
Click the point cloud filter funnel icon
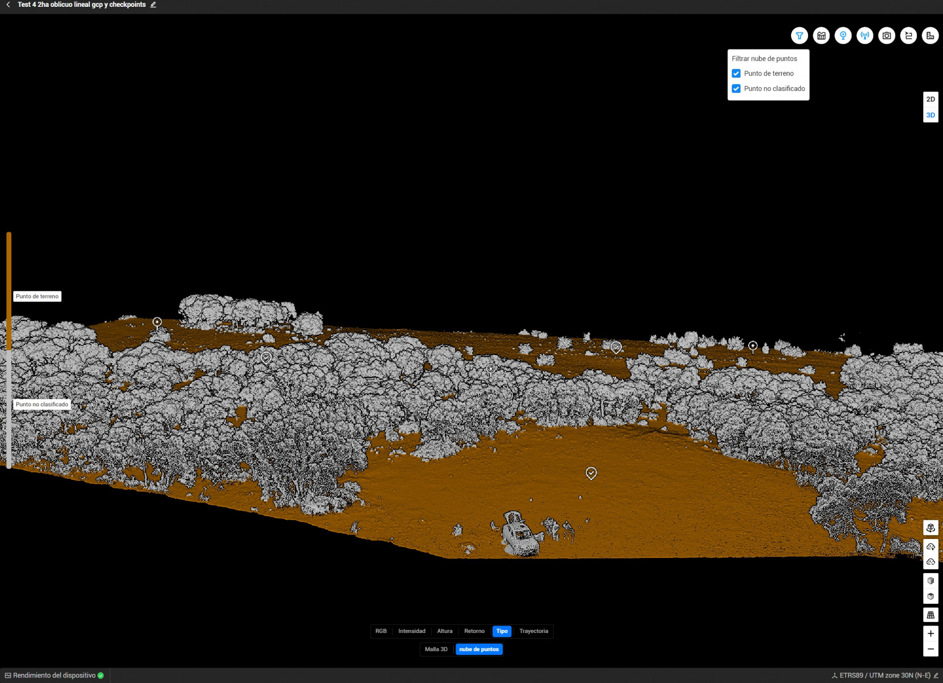point(799,36)
